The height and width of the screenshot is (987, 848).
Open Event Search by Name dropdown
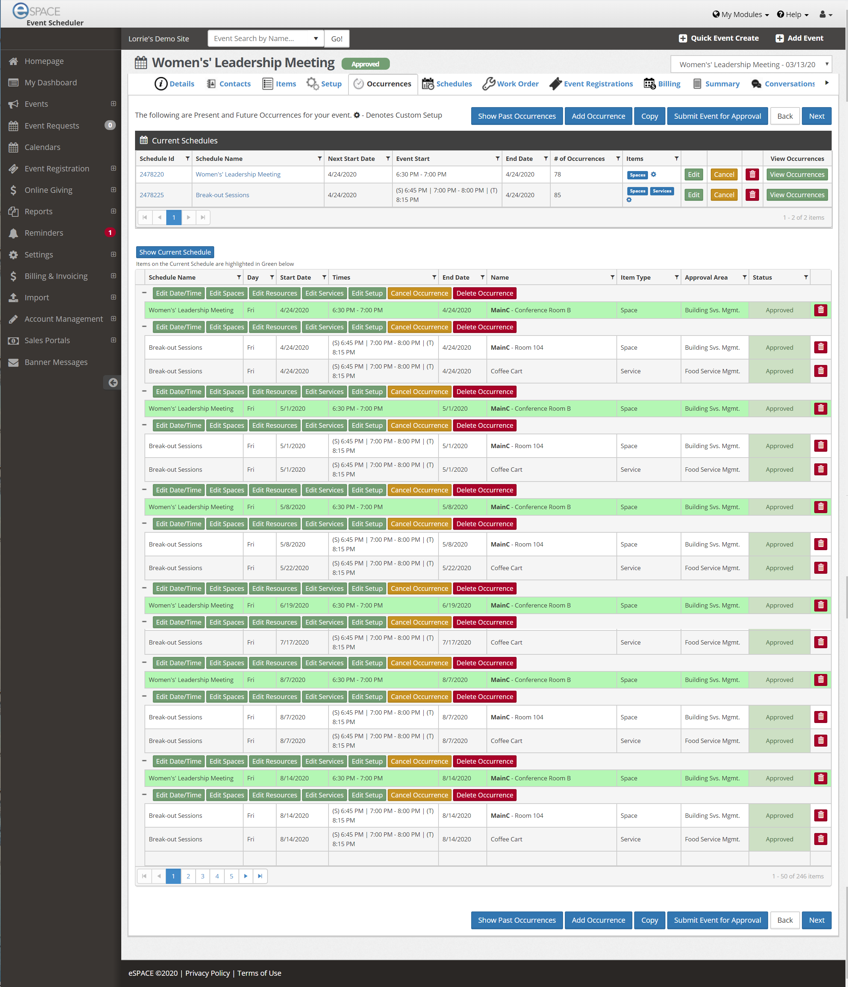click(316, 38)
